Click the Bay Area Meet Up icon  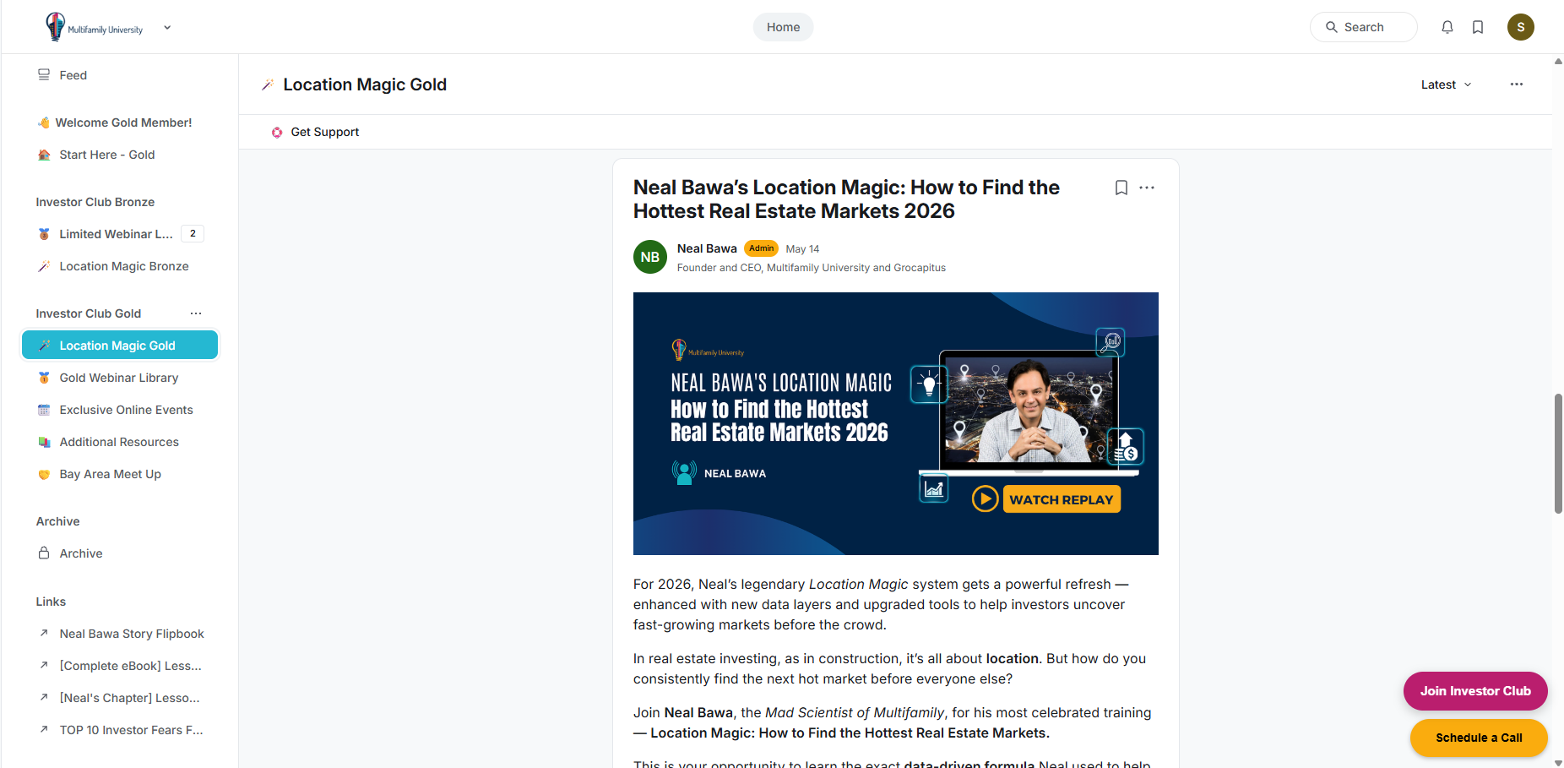44,474
